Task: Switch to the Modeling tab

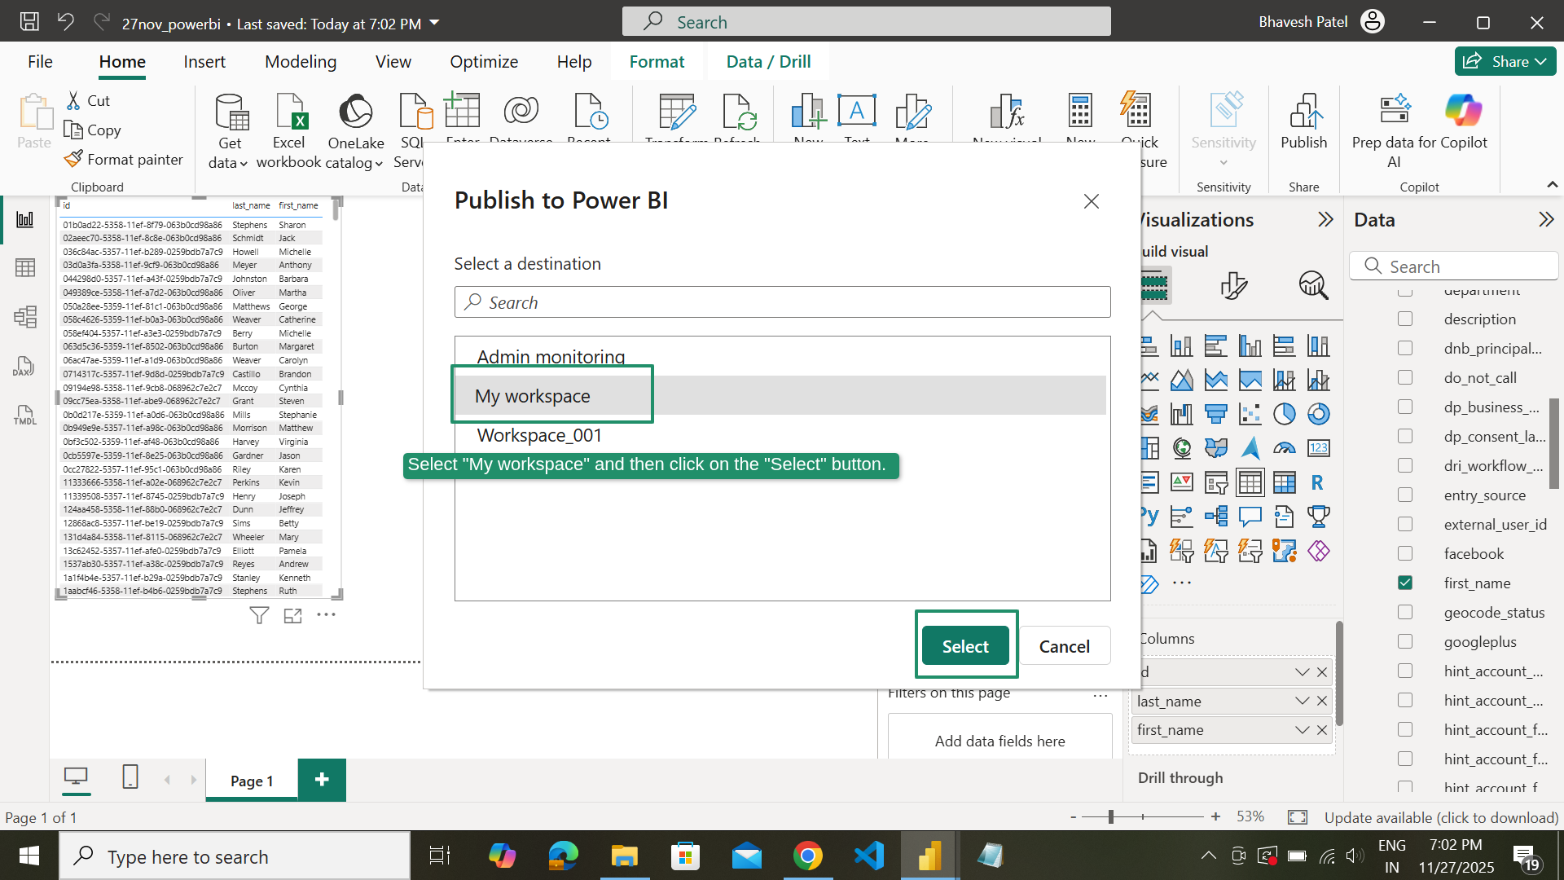Action: click(300, 61)
